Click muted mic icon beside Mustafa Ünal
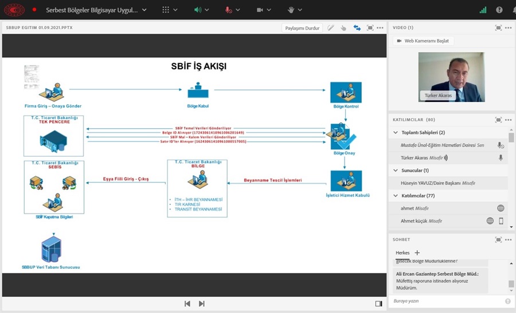 coord(501,145)
